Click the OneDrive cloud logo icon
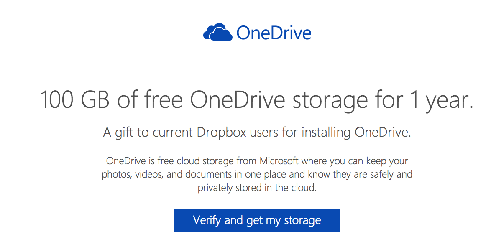491x237 pixels. click(217, 33)
